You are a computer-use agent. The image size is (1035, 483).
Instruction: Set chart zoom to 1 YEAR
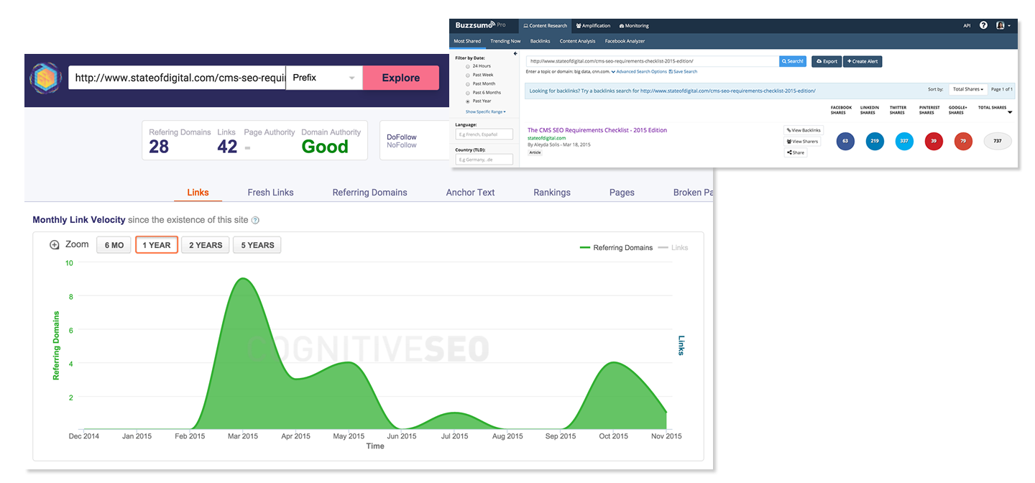coord(157,245)
